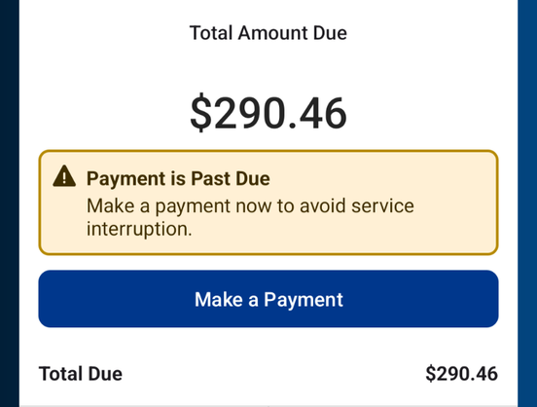The image size is (537, 407).
Task: Click the blue right border strip
Action: (527, 203)
